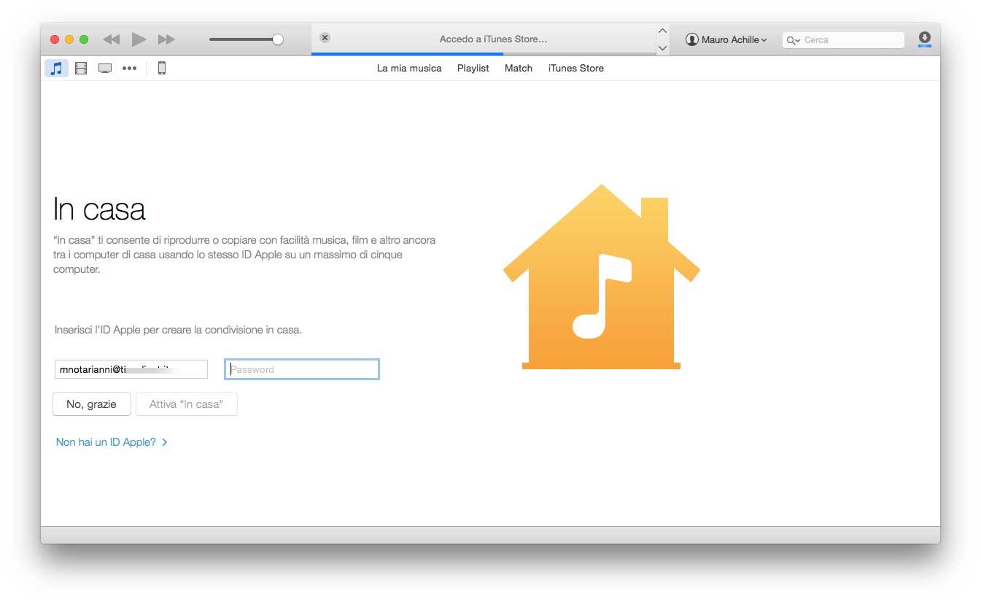Focus the Password field
The image size is (981, 602).
coord(302,369)
